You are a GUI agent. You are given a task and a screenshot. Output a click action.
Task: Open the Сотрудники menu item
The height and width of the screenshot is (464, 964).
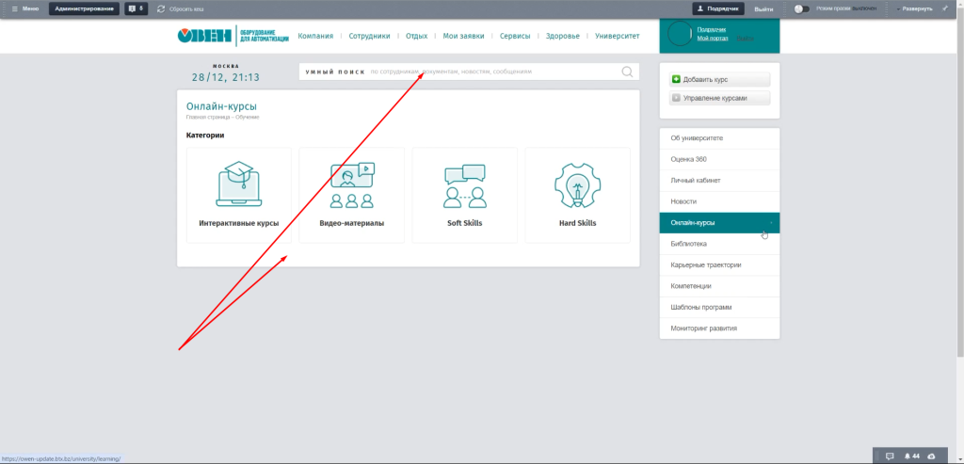[x=370, y=37]
